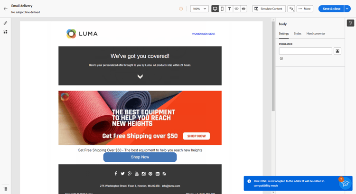Click into the Preheader input field

tap(305, 51)
